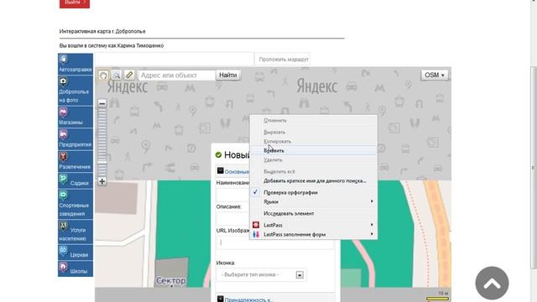The width and height of the screenshot is (537, 302).
Task: Click the URL Изображения input field
Action: pos(274,242)
